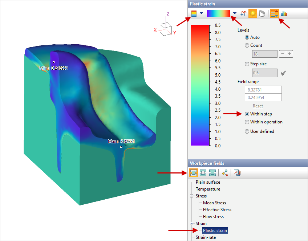This screenshot has height=241, width=308.
Task: Open dropdown beside the legend style icon
Action: 201,13
